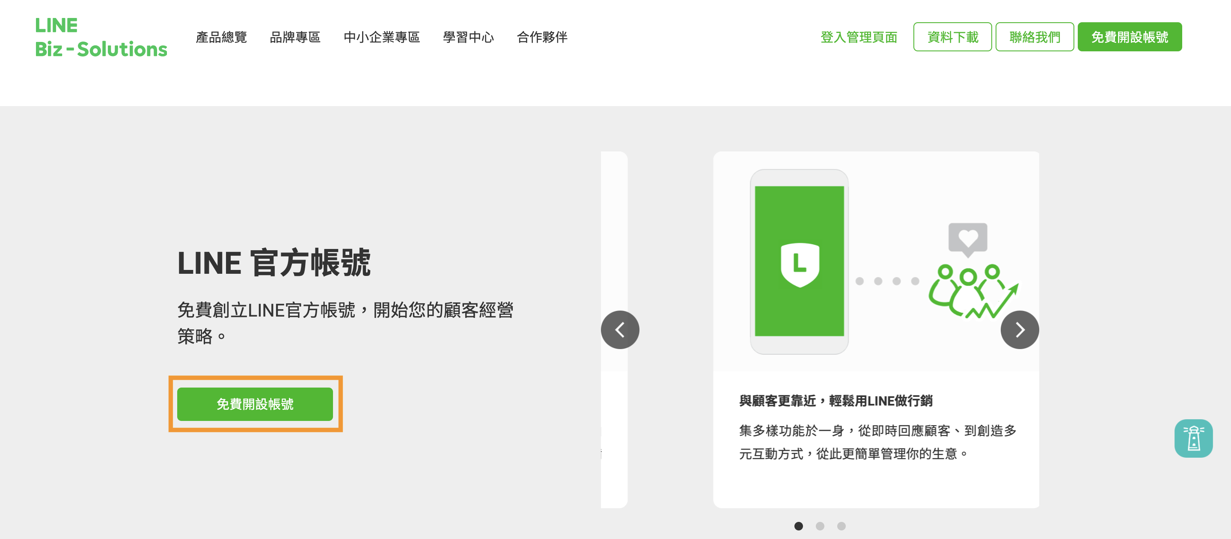Click the 資料下載 button
The height and width of the screenshot is (539, 1231).
pyautogui.click(x=952, y=37)
